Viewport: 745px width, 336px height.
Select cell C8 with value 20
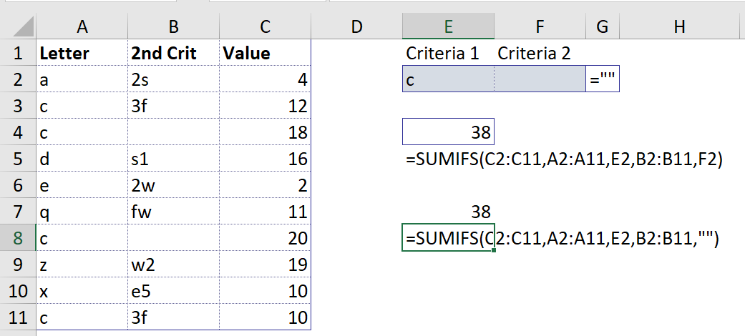pyautogui.click(x=265, y=237)
